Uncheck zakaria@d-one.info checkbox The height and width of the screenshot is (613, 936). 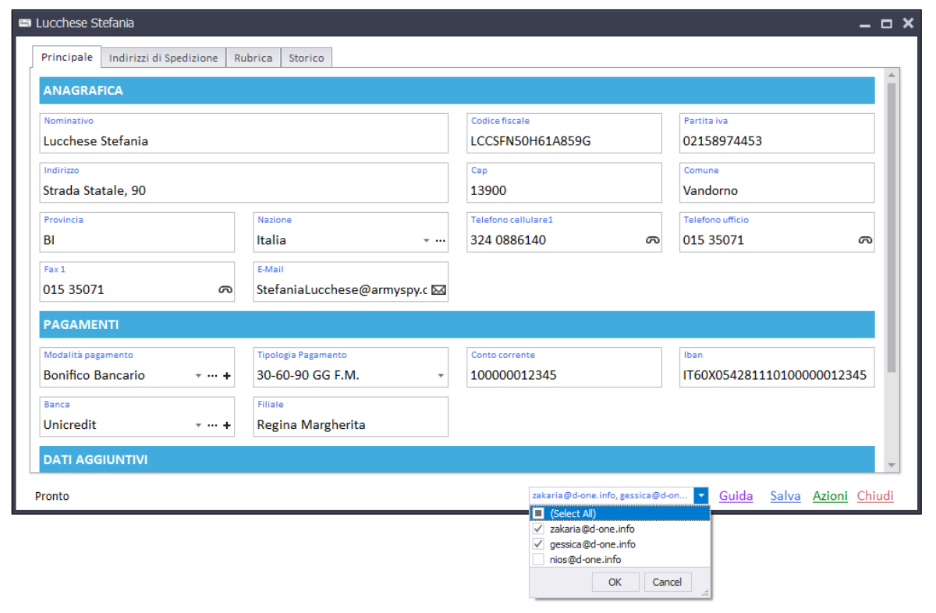coord(538,529)
